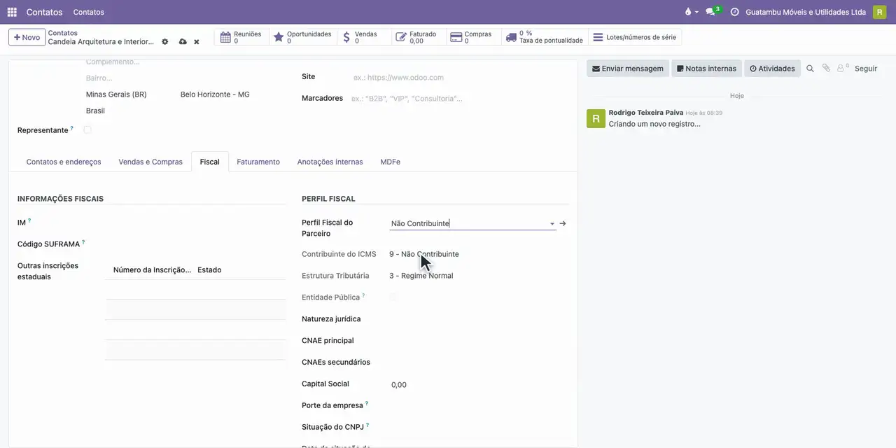Open the debug droplet dropdown in navbar
Viewport: 896px width, 448px height.
[x=692, y=12]
